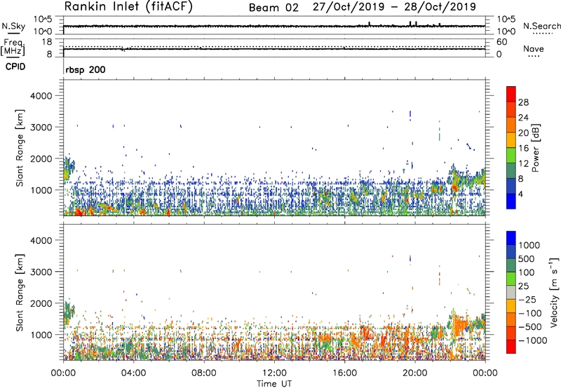The height and width of the screenshot is (388, 561).
Task: Click the blue bottom segment of power colorbar
Action: 511,201
